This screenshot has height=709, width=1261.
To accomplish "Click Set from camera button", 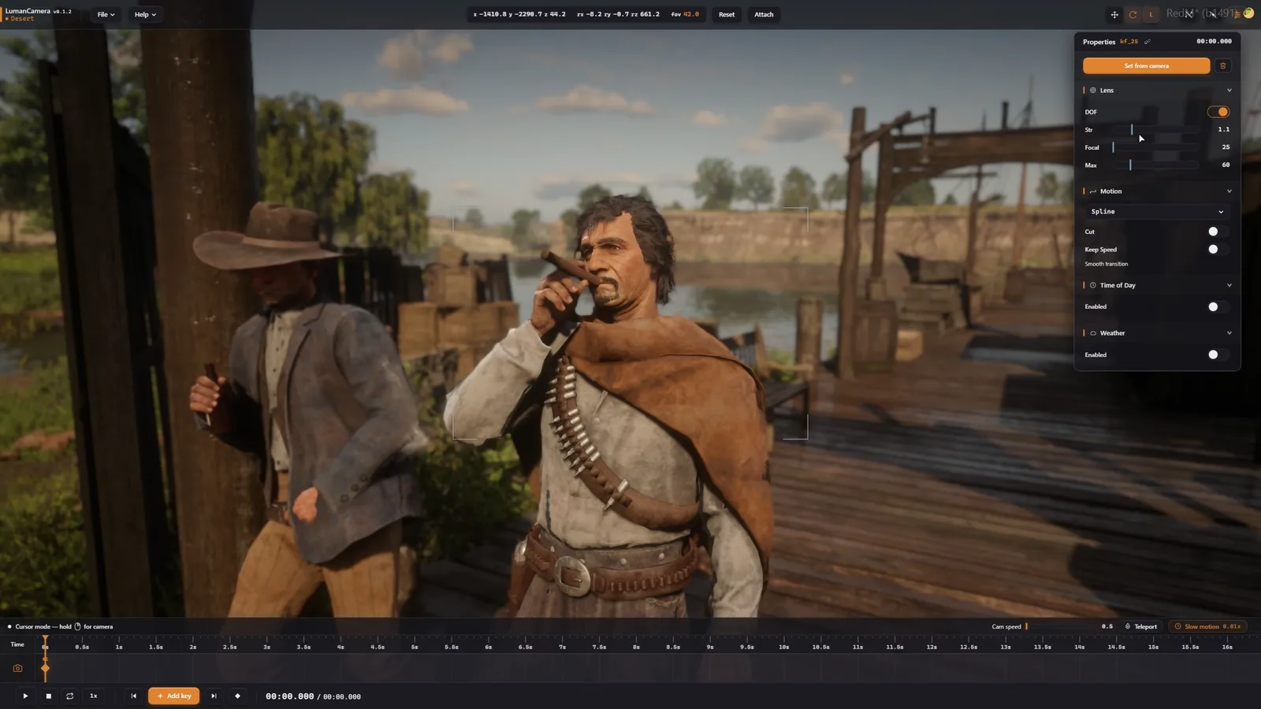I will point(1146,65).
